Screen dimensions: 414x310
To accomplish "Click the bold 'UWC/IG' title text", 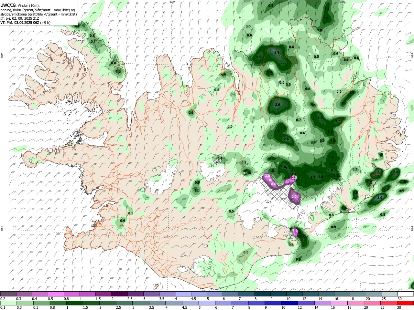I will click(8, 5).
